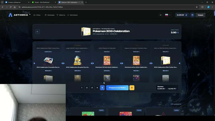Click the 0.07% item card below
This screenshot has height=121, width=215.
point(88,111)
